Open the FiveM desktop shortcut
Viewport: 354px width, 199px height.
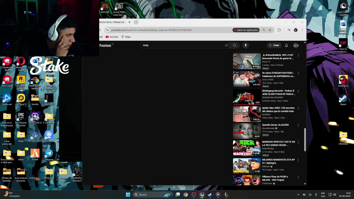click(x=35, y=155)
